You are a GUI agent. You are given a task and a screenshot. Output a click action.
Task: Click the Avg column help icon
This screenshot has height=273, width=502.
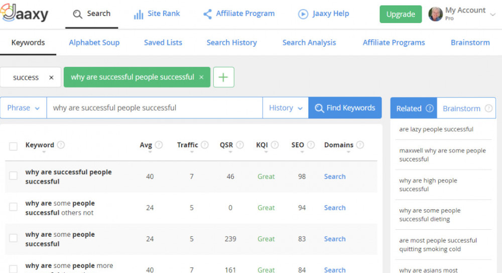point(159,145)
